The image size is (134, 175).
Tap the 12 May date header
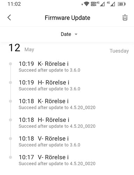pos(21,48)
